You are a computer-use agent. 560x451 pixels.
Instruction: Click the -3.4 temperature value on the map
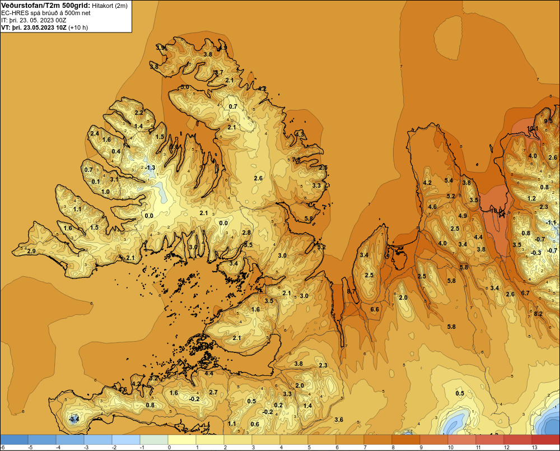(74, 419)
